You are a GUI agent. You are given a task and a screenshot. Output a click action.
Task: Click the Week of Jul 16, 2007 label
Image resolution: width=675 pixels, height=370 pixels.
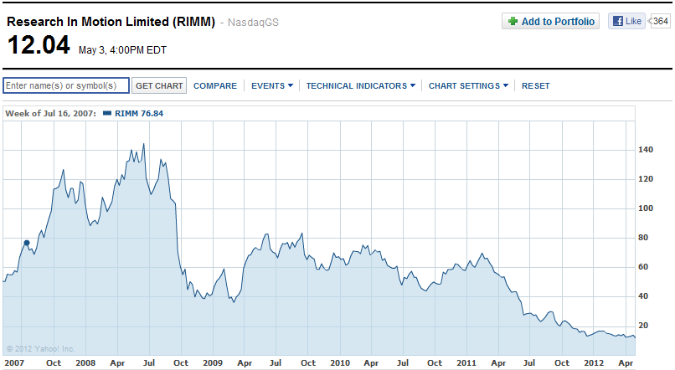point(51,114)
